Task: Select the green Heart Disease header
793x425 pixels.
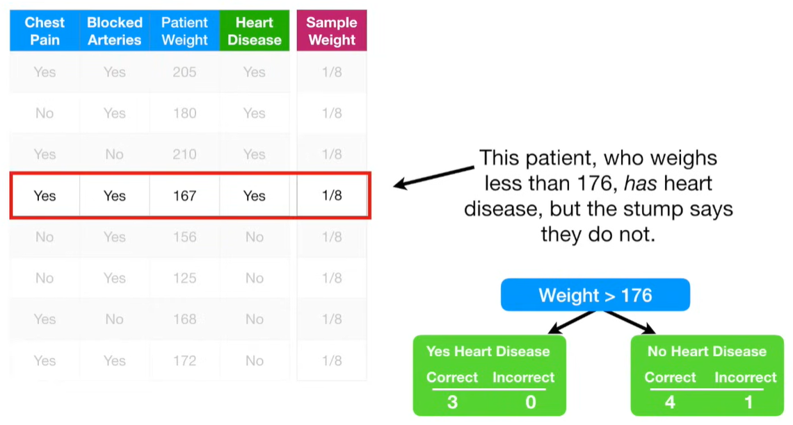Action: (x=255, y=31)
